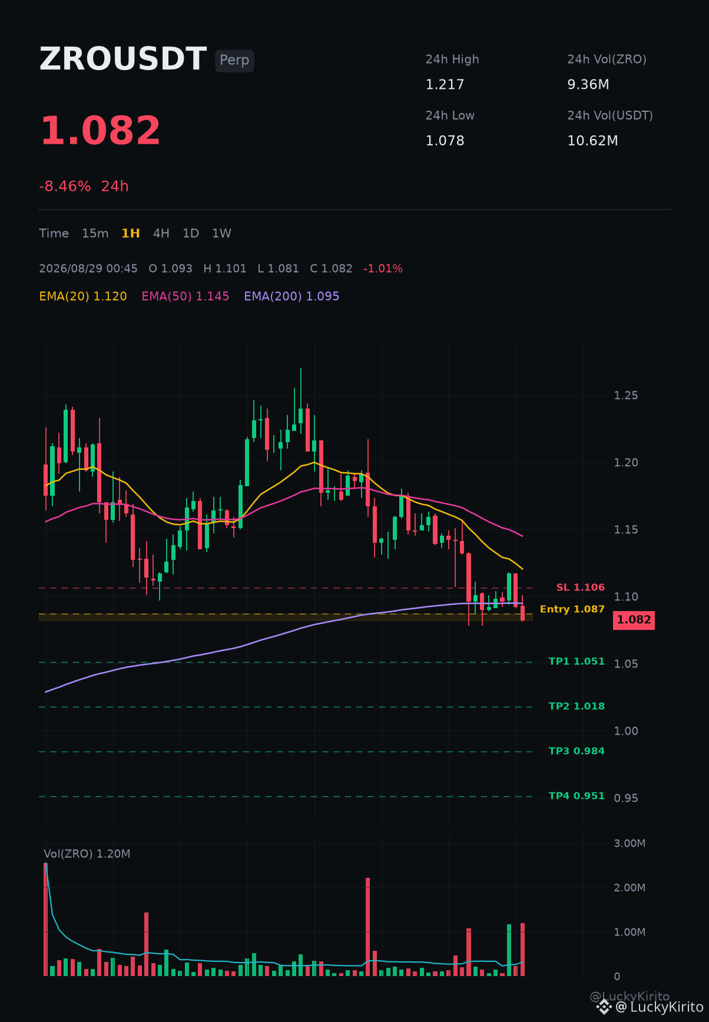Click the 1.00M volume axis label
709x1022 pixels.
point(630,933)
